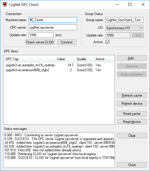The image size is (150, 171).
Task: Click the Connection Update rate field
Action: [41, 35]
